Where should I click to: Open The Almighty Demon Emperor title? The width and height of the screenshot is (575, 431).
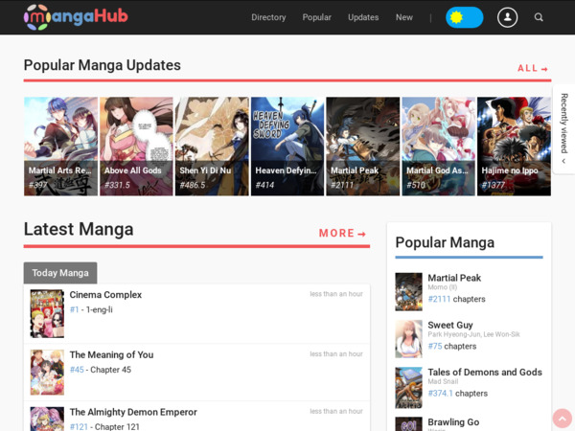click(133, 412)
